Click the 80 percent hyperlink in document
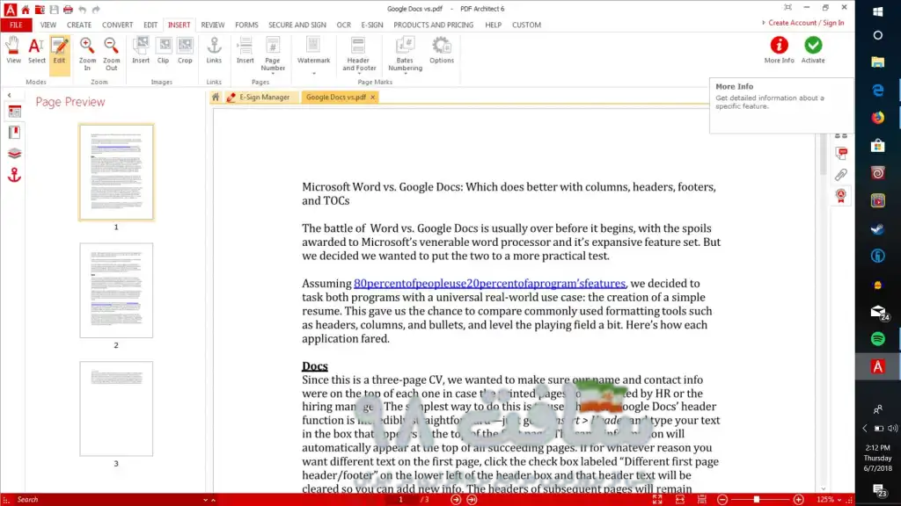Screen dimensions: 901x506 click(489, 284)
